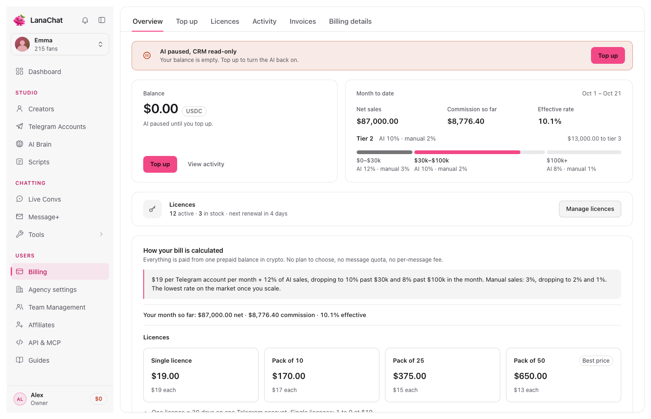Click the Manage licences button

590,209
